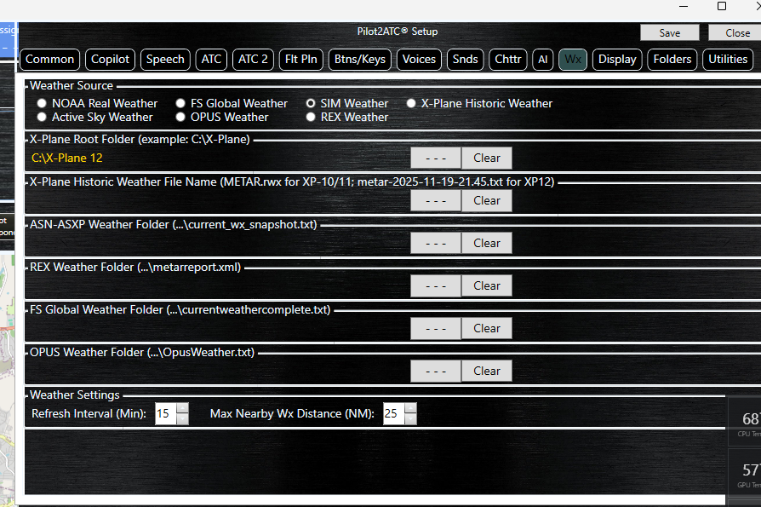Go to the Voices tab
This screenshot has height=507, width=761.
419,60
